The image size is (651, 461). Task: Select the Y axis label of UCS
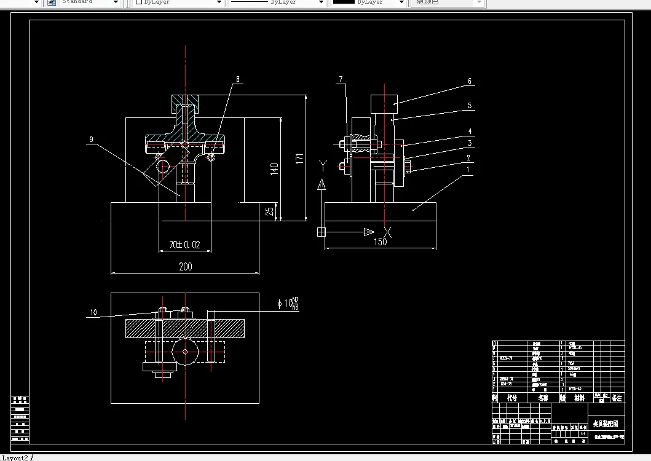[323, 165]
